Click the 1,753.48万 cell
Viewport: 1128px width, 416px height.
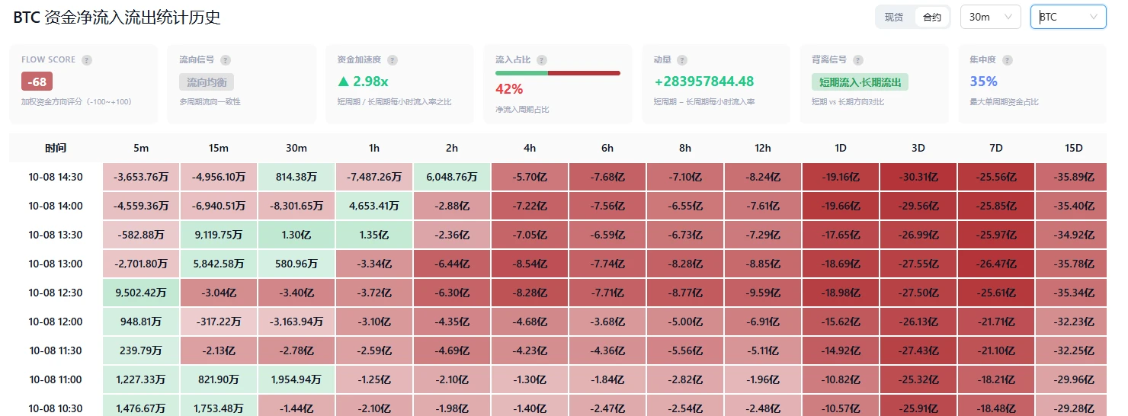(219, 405)
